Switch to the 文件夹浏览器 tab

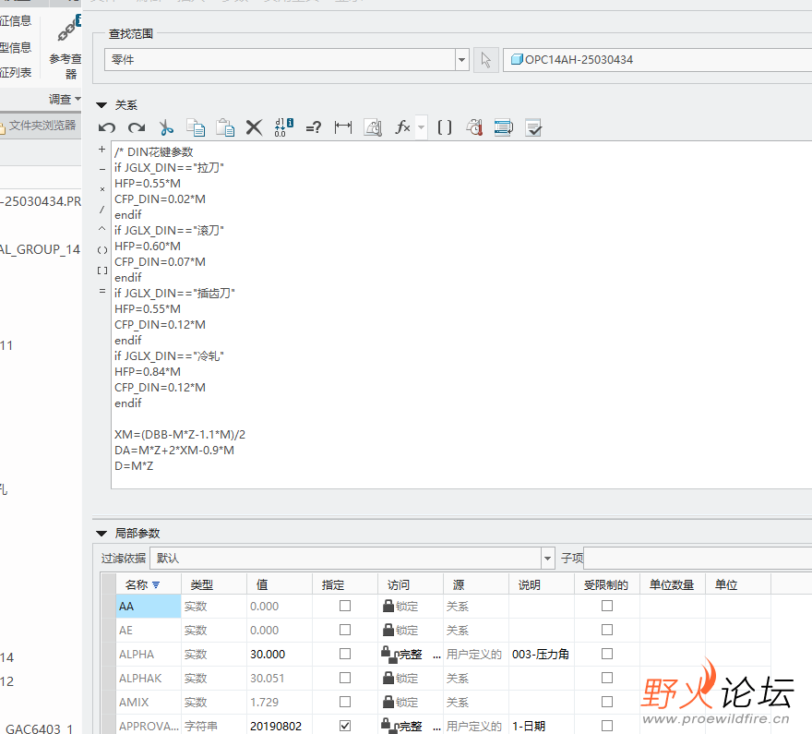pos(40,126)
